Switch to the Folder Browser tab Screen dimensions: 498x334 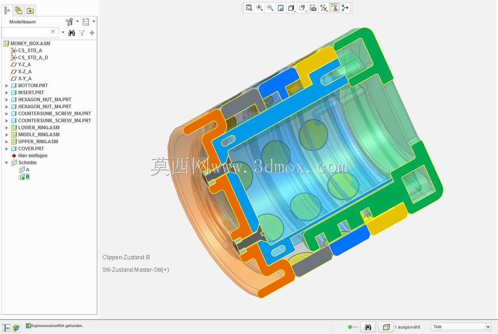click(19, 11)
